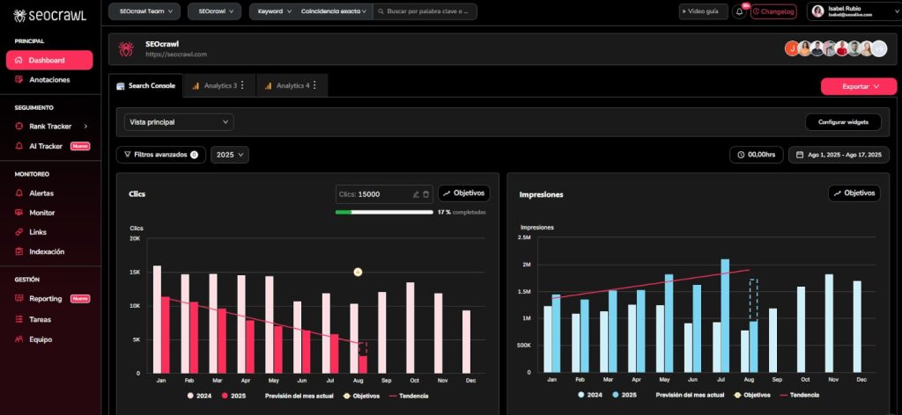Edit the Clics goal pencil icon

416,194
